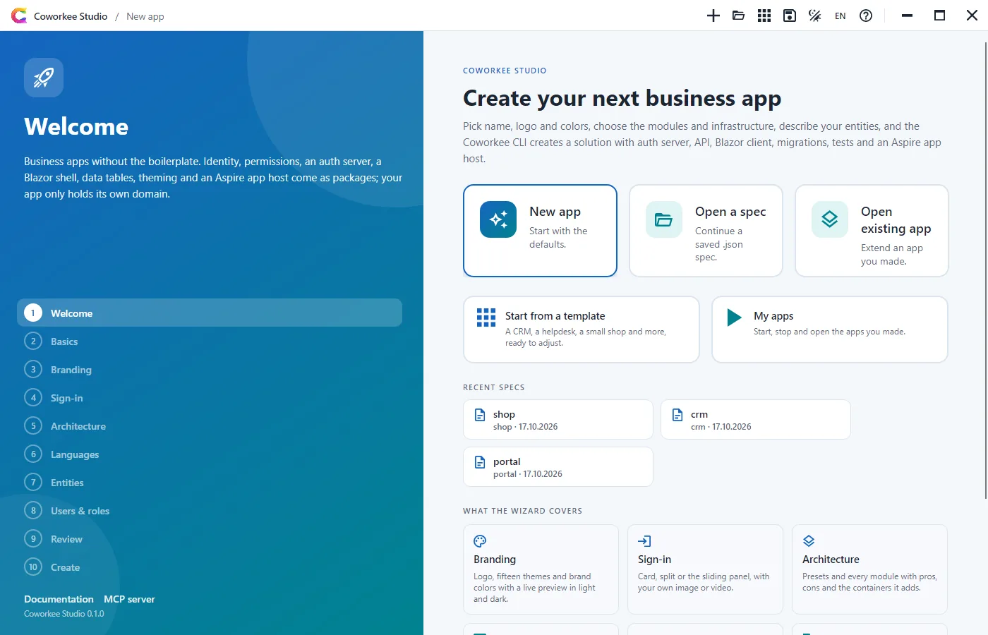
Task: Click the sparkle icon on New app card
Action: click(498, 219)
